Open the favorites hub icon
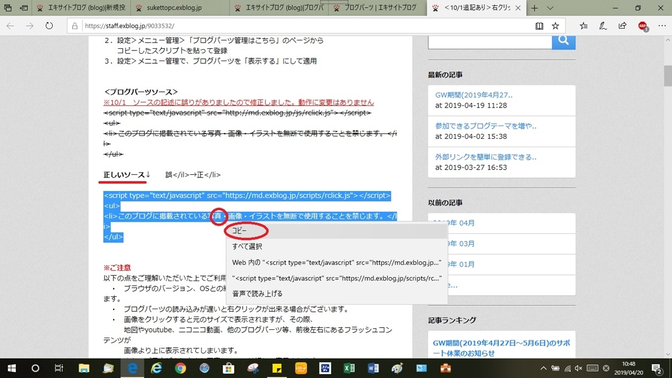672x378 pixels. coord(584,26)
